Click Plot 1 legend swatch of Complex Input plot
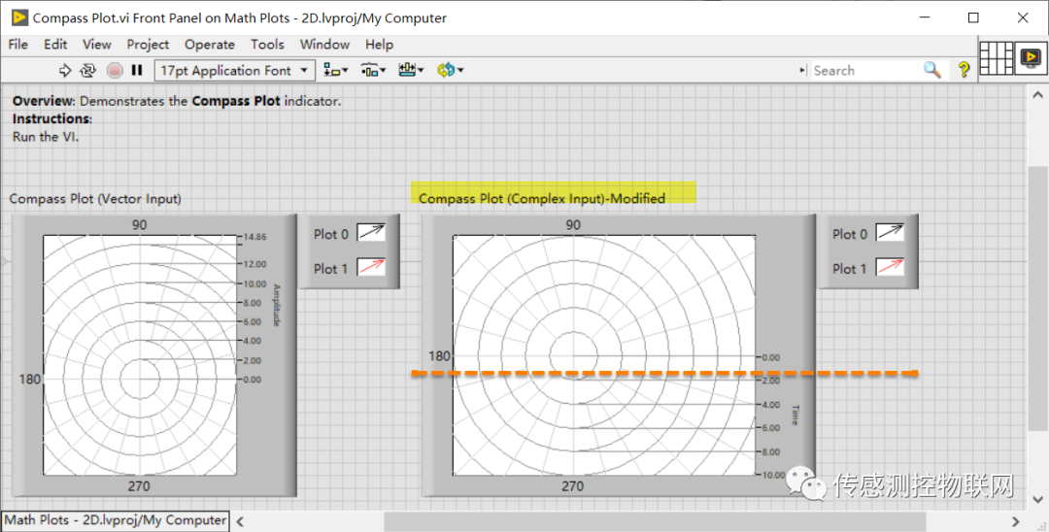 [890, 268]
